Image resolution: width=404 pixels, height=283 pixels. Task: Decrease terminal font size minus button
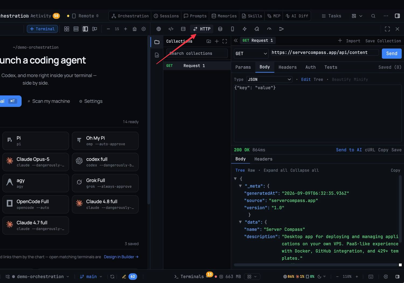(108, 29)
